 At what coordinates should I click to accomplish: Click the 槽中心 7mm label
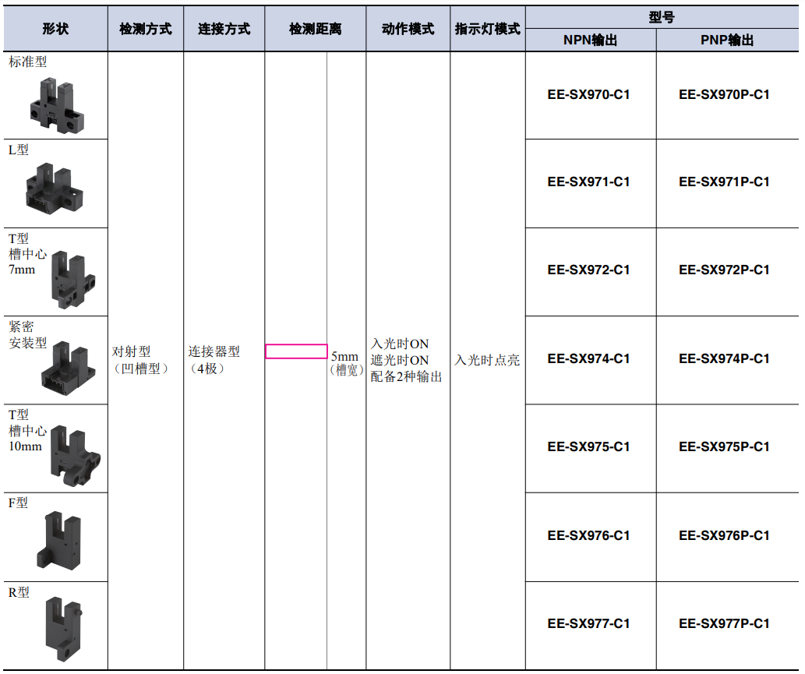[x=28, y=262]
